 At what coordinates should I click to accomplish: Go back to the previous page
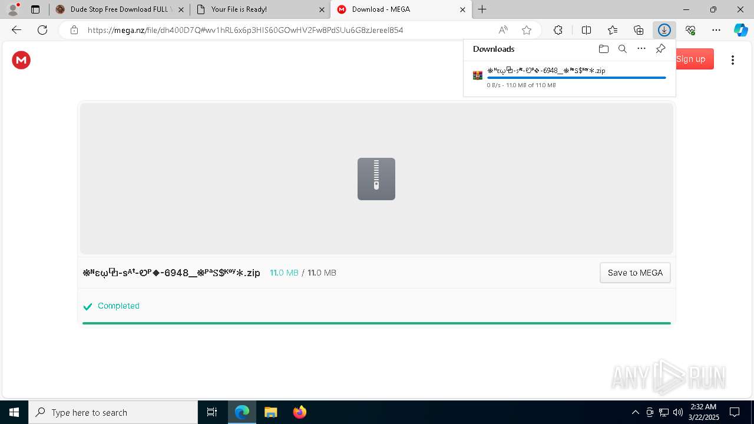[x=16, y=30]
